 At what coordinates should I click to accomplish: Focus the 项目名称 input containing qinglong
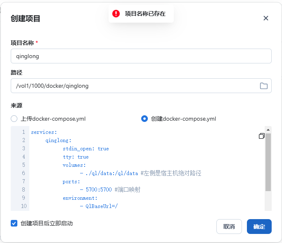[x=141, y=56]
